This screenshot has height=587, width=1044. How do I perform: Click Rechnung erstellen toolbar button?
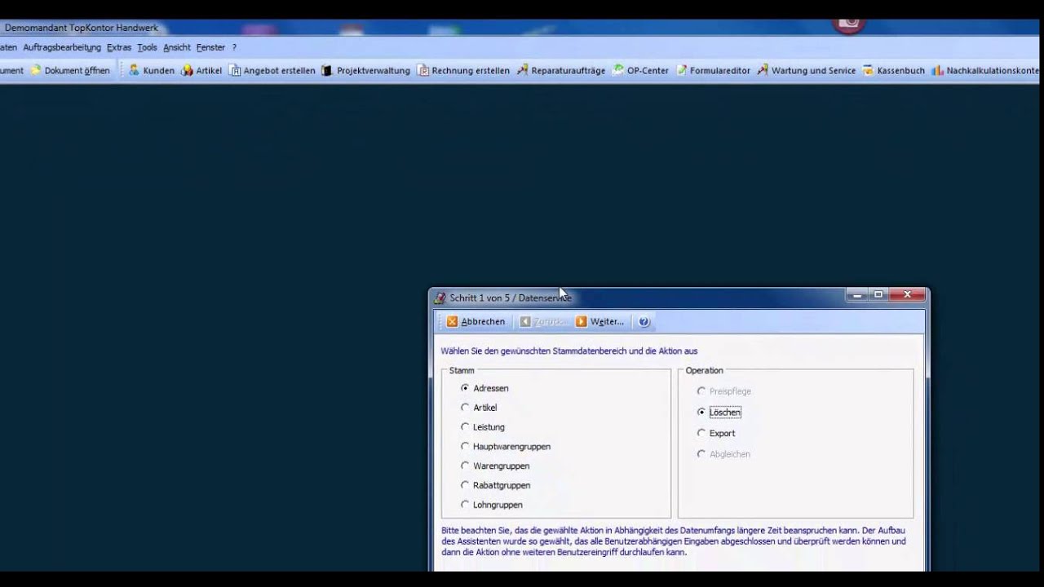pos(463,71)
